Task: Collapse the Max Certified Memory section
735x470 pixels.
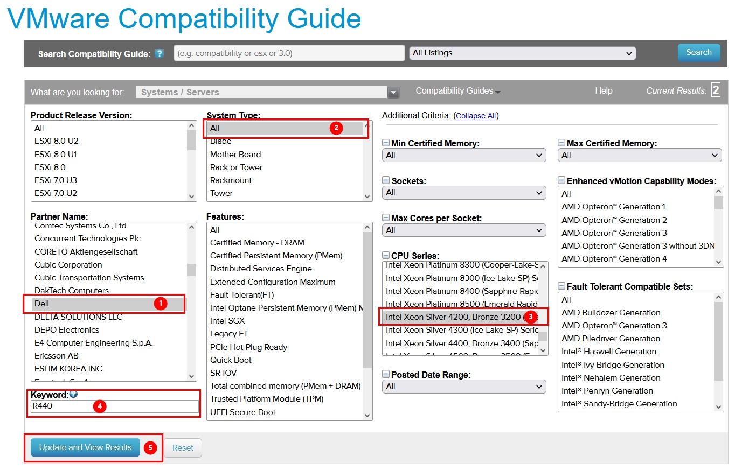Action: pyautogui.click(x=561, y=143)
